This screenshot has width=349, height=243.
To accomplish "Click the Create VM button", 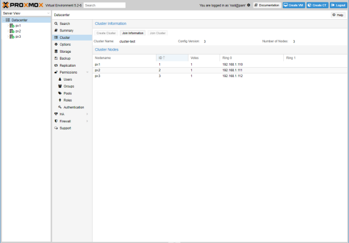I will 294,5.
